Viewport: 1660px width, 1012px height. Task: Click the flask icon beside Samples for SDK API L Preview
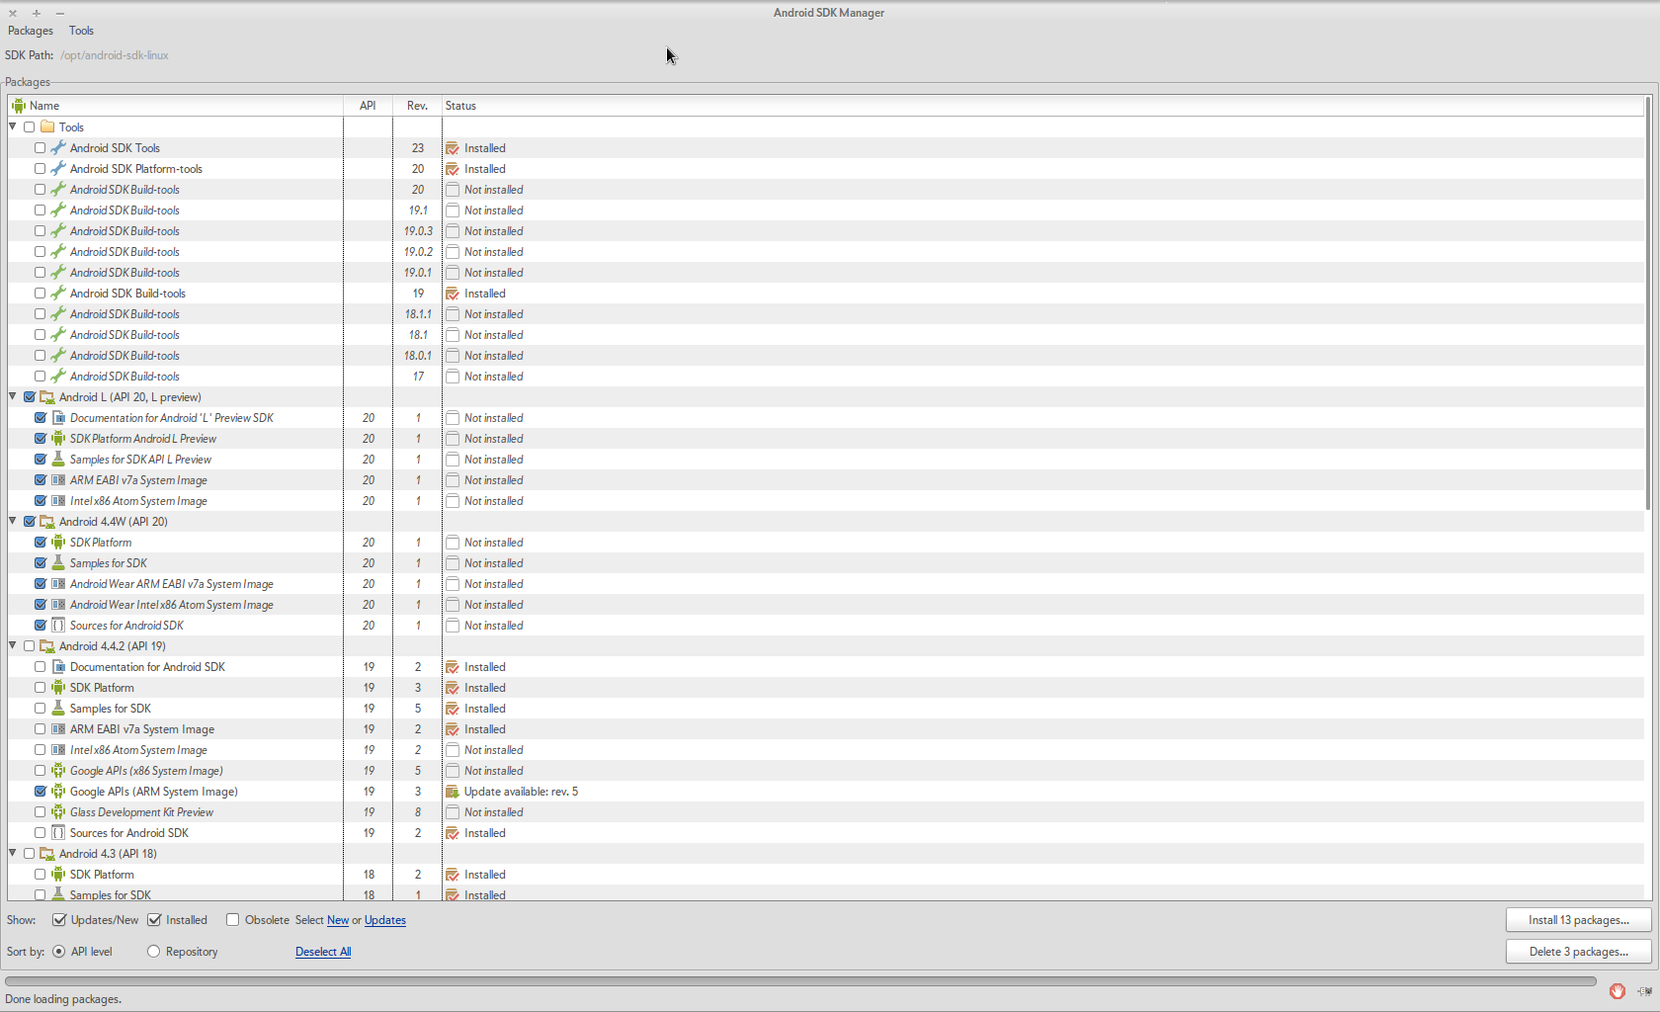coord(58,460)
